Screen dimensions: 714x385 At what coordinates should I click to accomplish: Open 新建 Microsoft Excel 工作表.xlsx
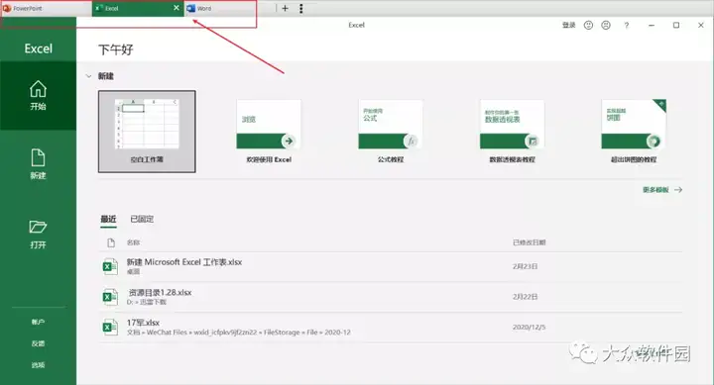pos(391,266)
